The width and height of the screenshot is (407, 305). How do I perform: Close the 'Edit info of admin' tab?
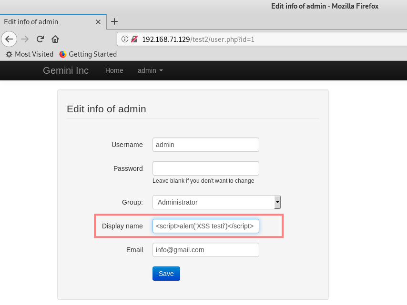[x=98, y=22]
